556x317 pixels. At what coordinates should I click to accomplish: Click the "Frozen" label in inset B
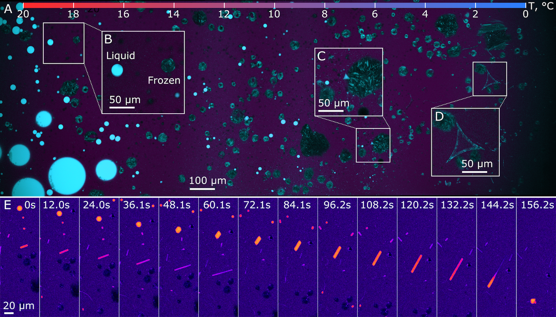pyautogui.click(x=164, y=80)
